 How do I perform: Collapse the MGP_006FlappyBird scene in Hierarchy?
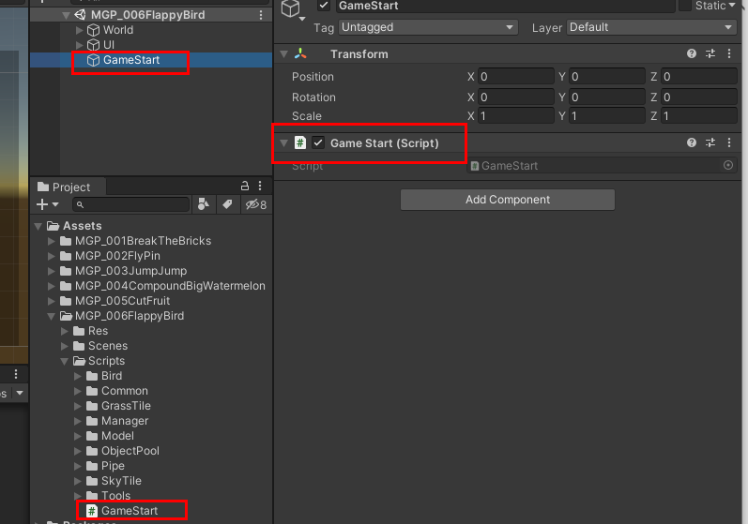(67, 15)
